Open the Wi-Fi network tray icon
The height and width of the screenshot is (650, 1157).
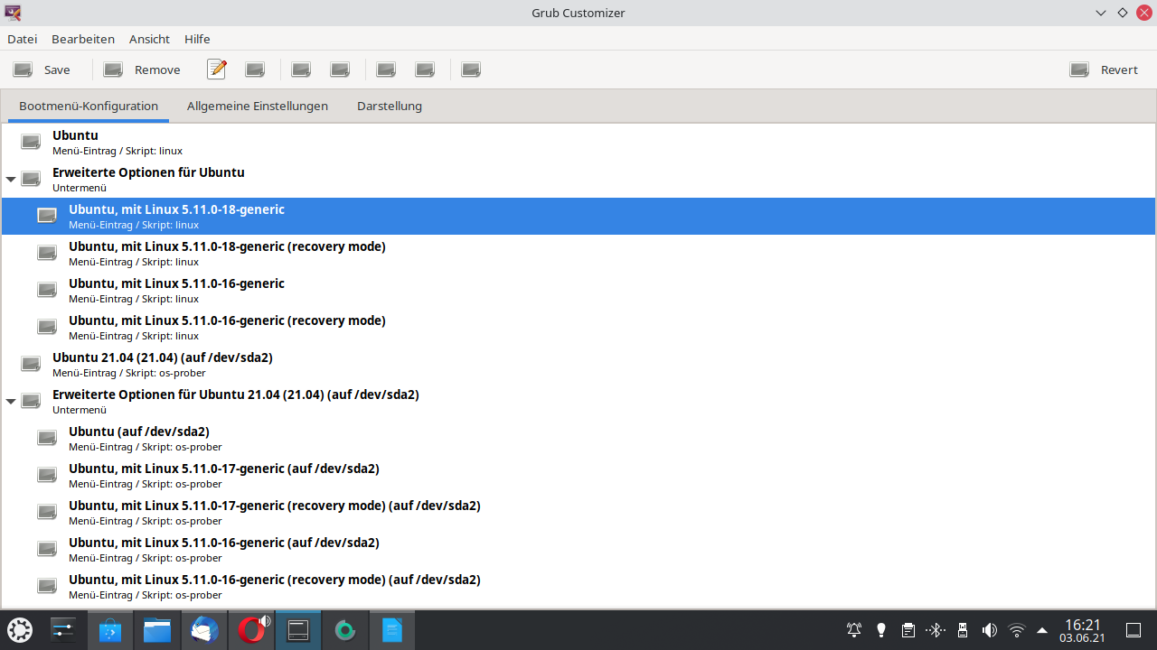coord(1017,630)
